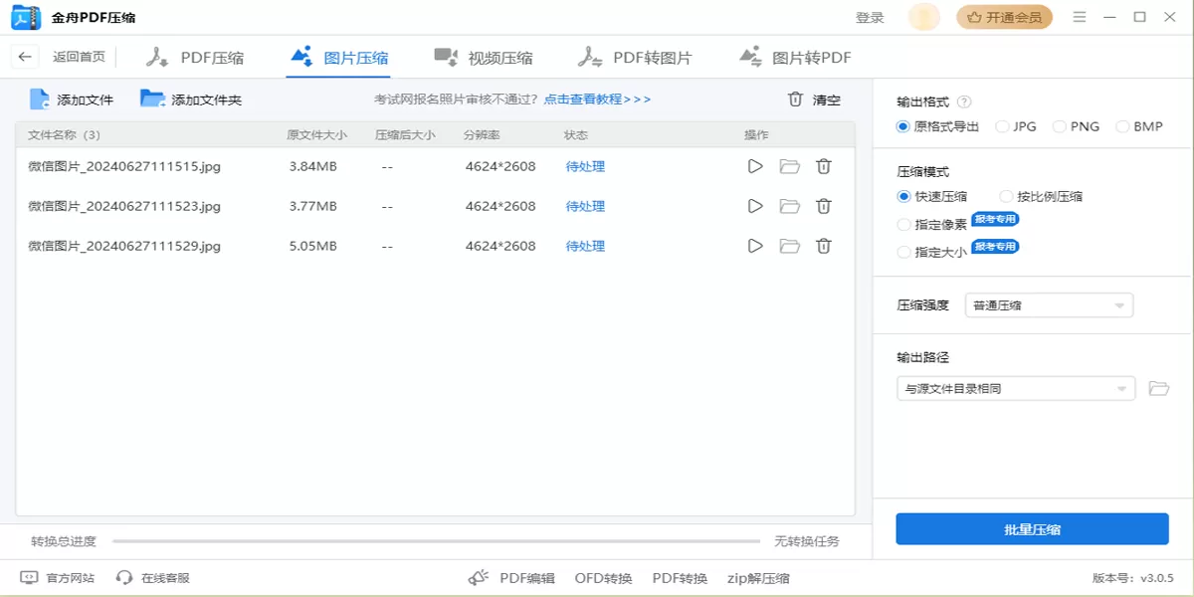Click the help icon beside 输出格式
The image size is (1194, 597).
[963, 101]
